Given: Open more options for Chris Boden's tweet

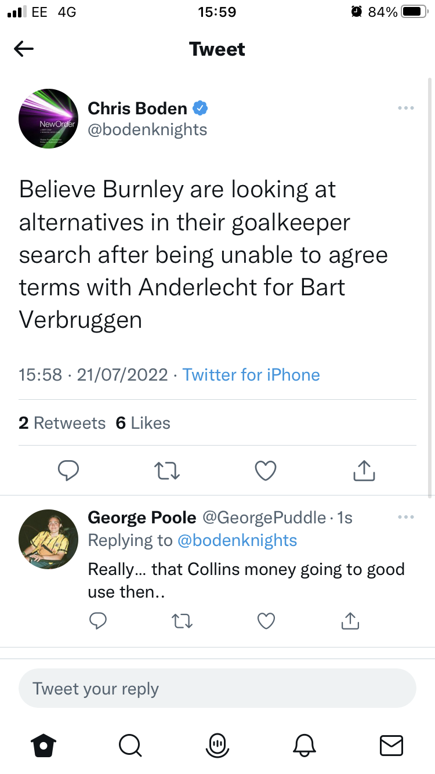Looking at the screenshot, I should pos(405,108).
